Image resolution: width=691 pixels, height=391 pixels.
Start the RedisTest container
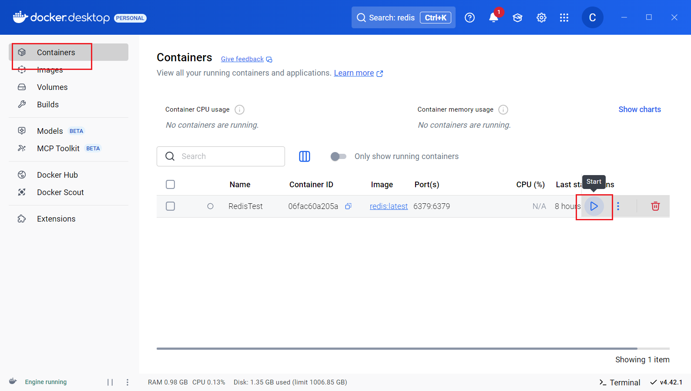(594, 206)
